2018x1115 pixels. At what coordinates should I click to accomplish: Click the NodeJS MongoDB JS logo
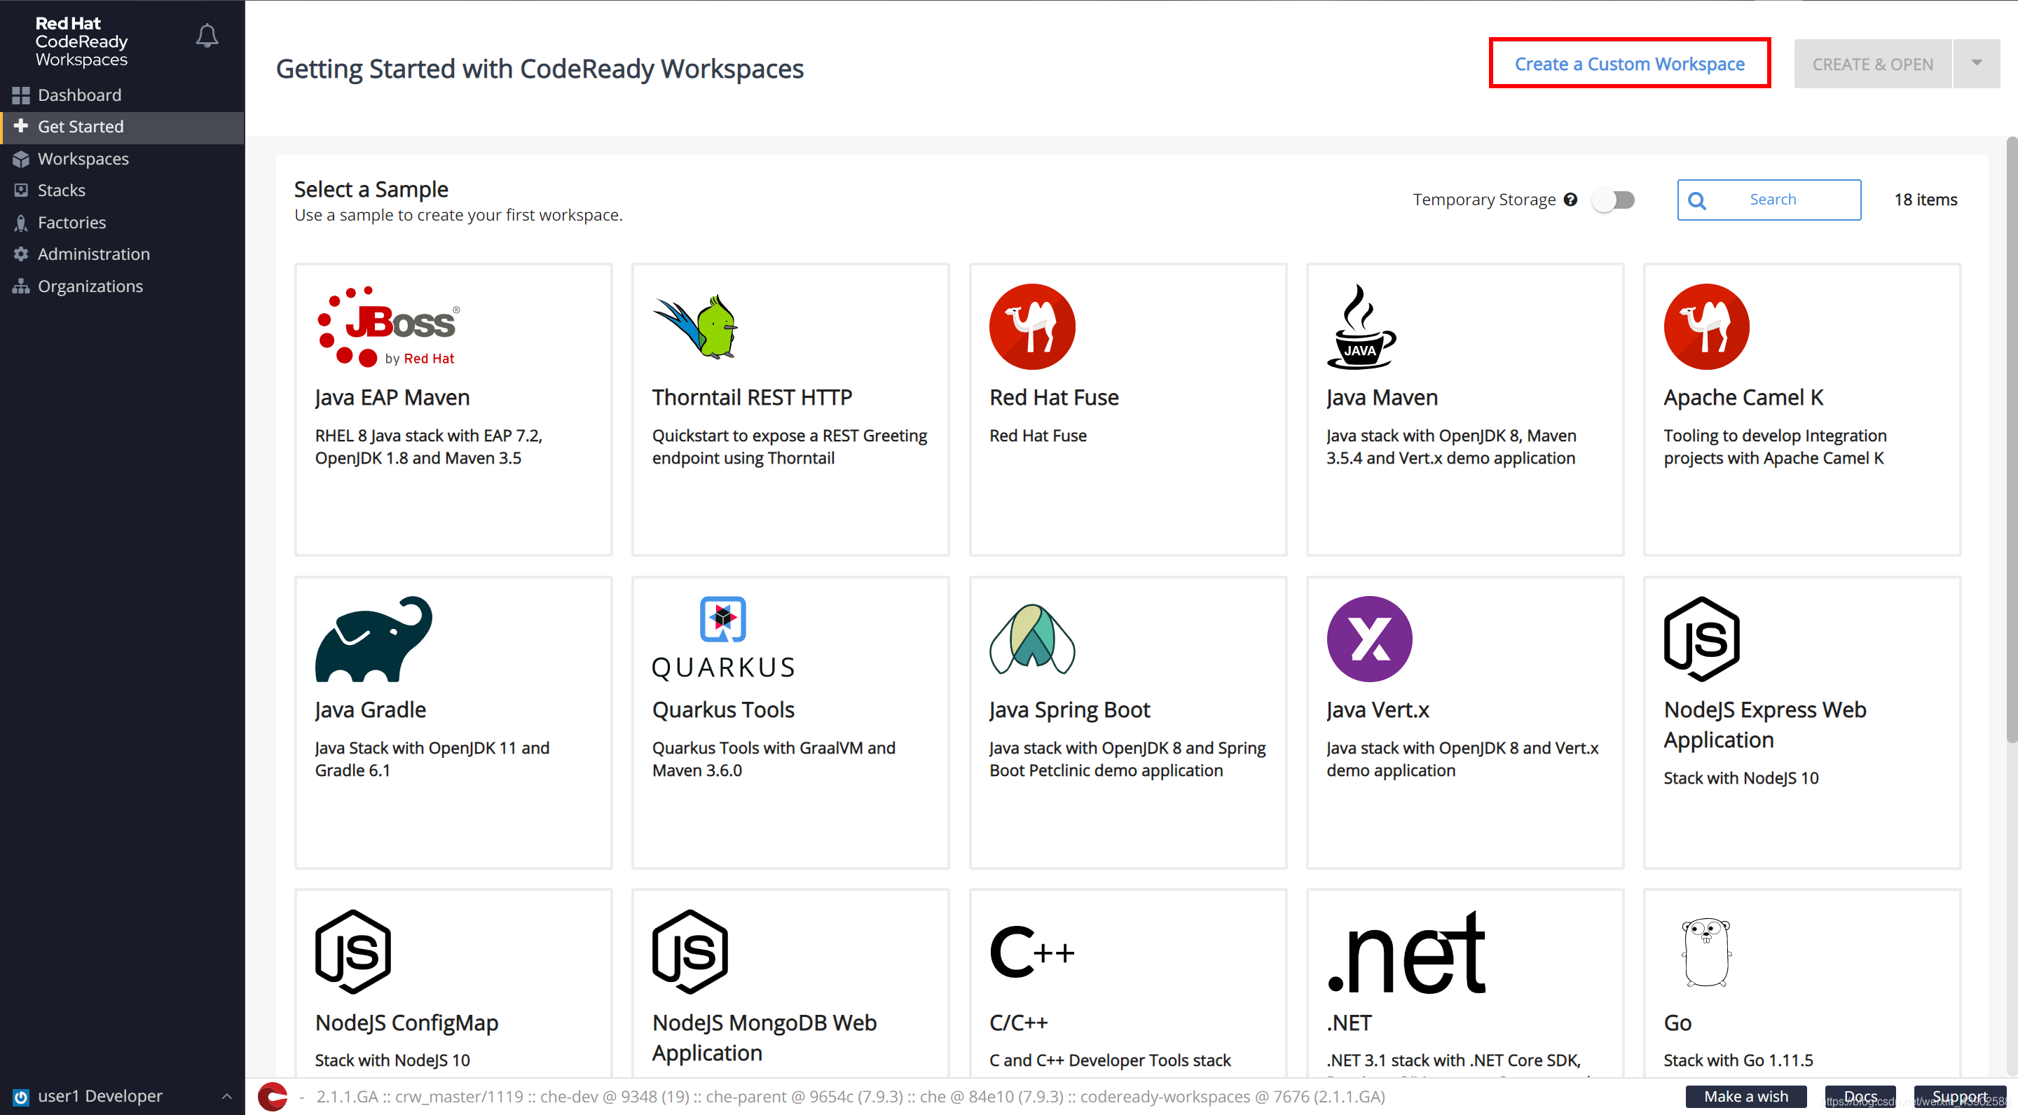click(690, 951)
